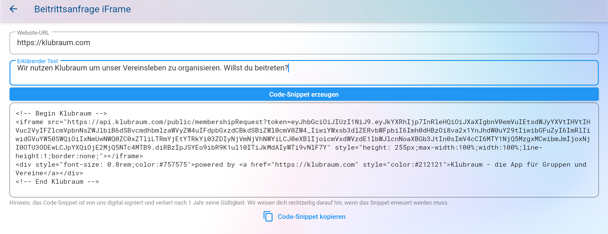Image resolution: width=608 pixels, height=234 pixels.
Task: Click the code line beginning with widGVuYW50
Action: [303, 139]
